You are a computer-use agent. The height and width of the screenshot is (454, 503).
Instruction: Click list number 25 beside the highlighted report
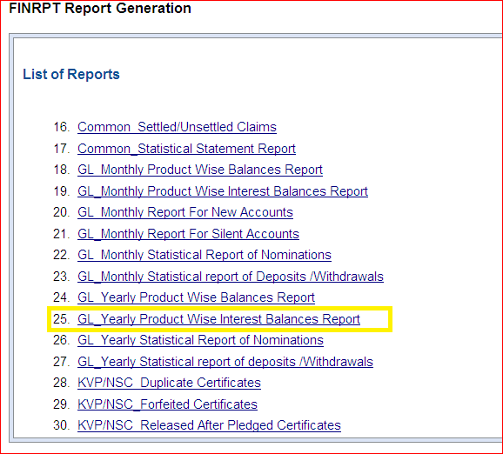point(61,319)
